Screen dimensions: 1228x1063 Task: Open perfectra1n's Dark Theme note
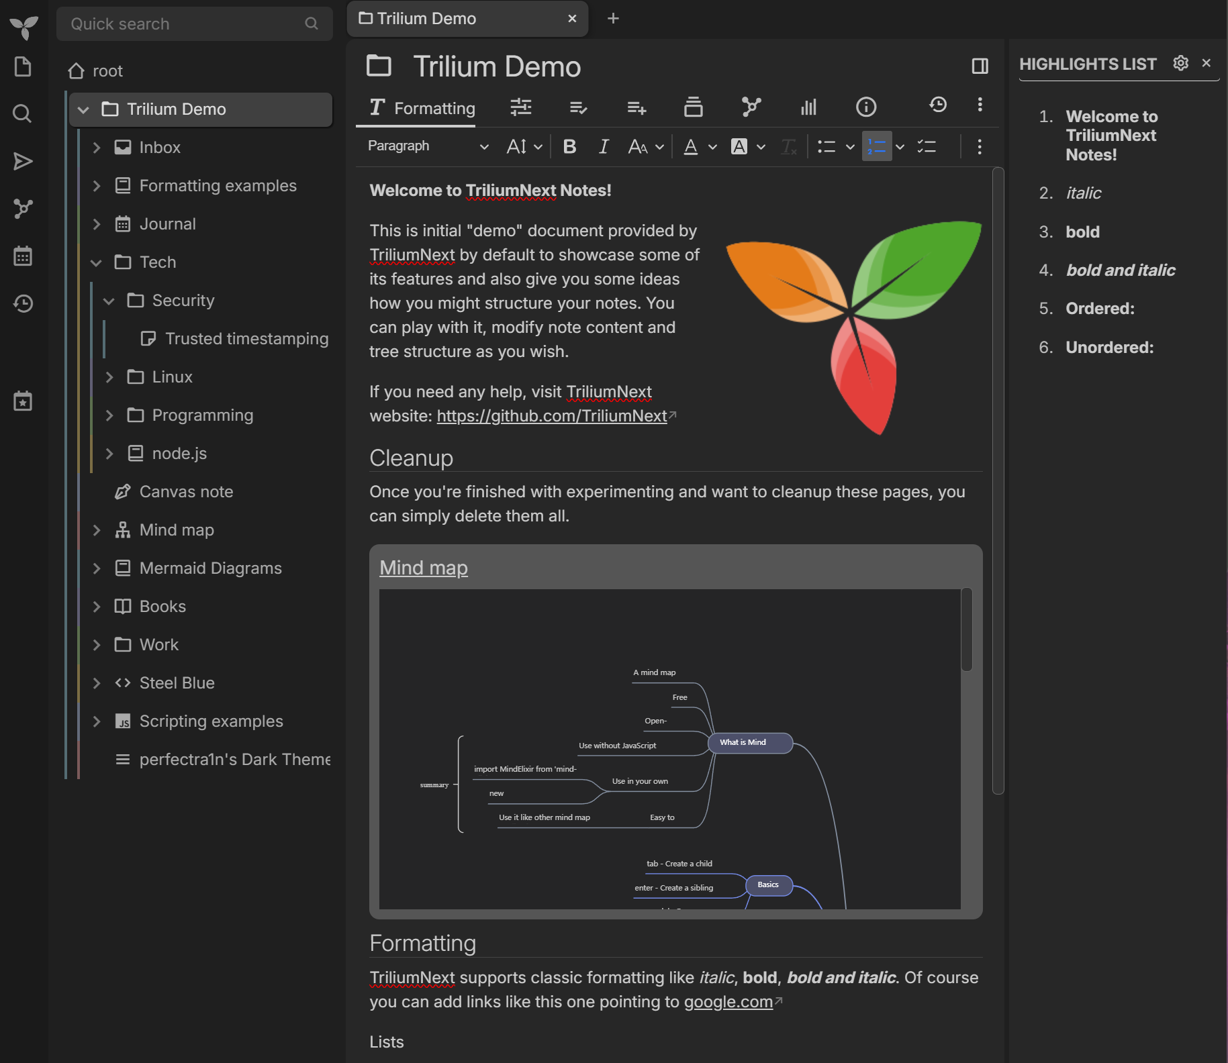pos(235,760)
